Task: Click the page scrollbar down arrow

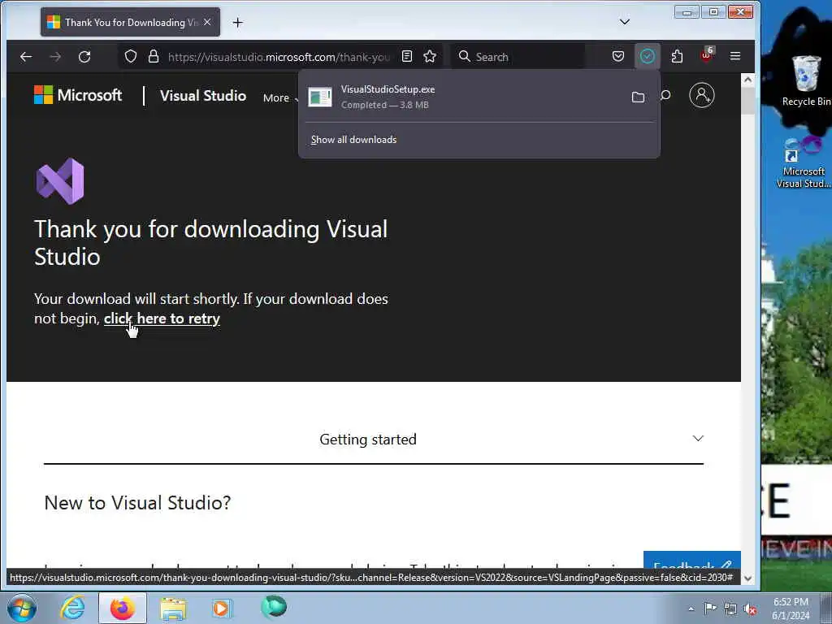Action: [x=747, y=578]
